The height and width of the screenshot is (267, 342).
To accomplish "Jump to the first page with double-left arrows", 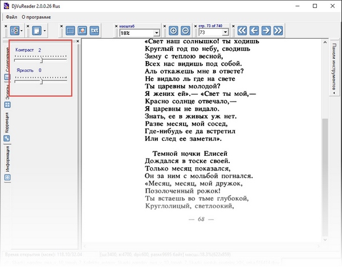I will coord(242,31).
